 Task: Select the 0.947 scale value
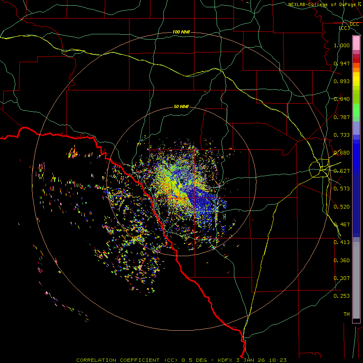[342, 63]
